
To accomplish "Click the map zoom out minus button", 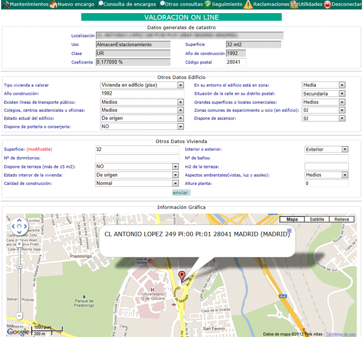I will (19, 315).
